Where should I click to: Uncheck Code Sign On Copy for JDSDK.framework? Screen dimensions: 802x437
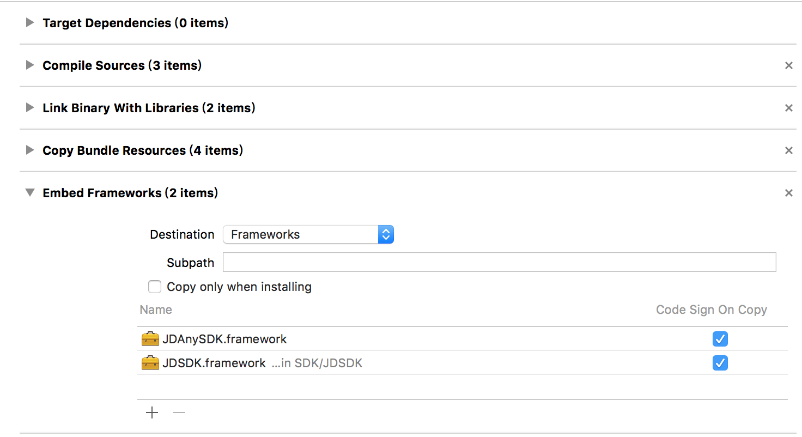(x=720, y=363)
